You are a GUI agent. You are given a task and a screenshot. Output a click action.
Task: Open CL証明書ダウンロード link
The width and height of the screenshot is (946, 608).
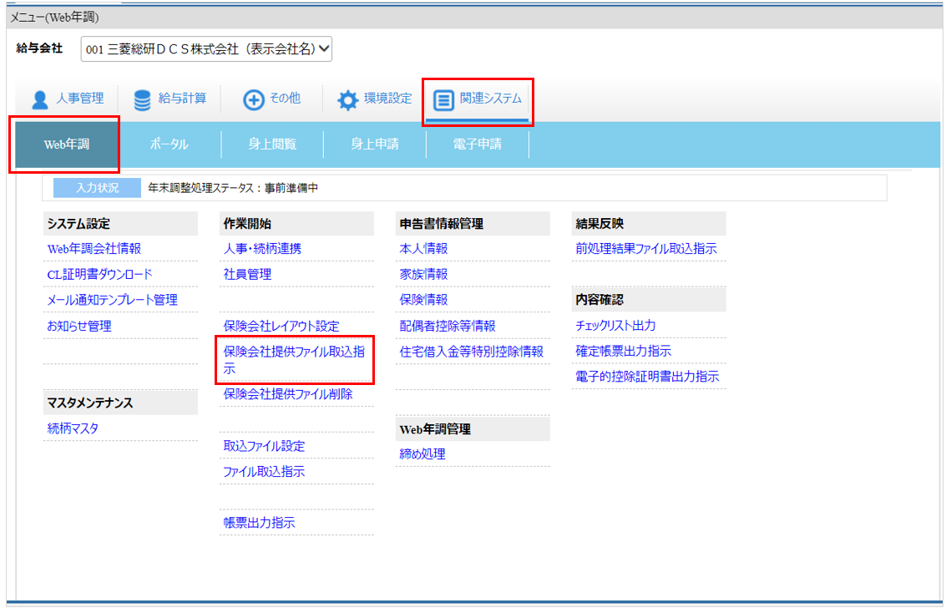point(100,275)
